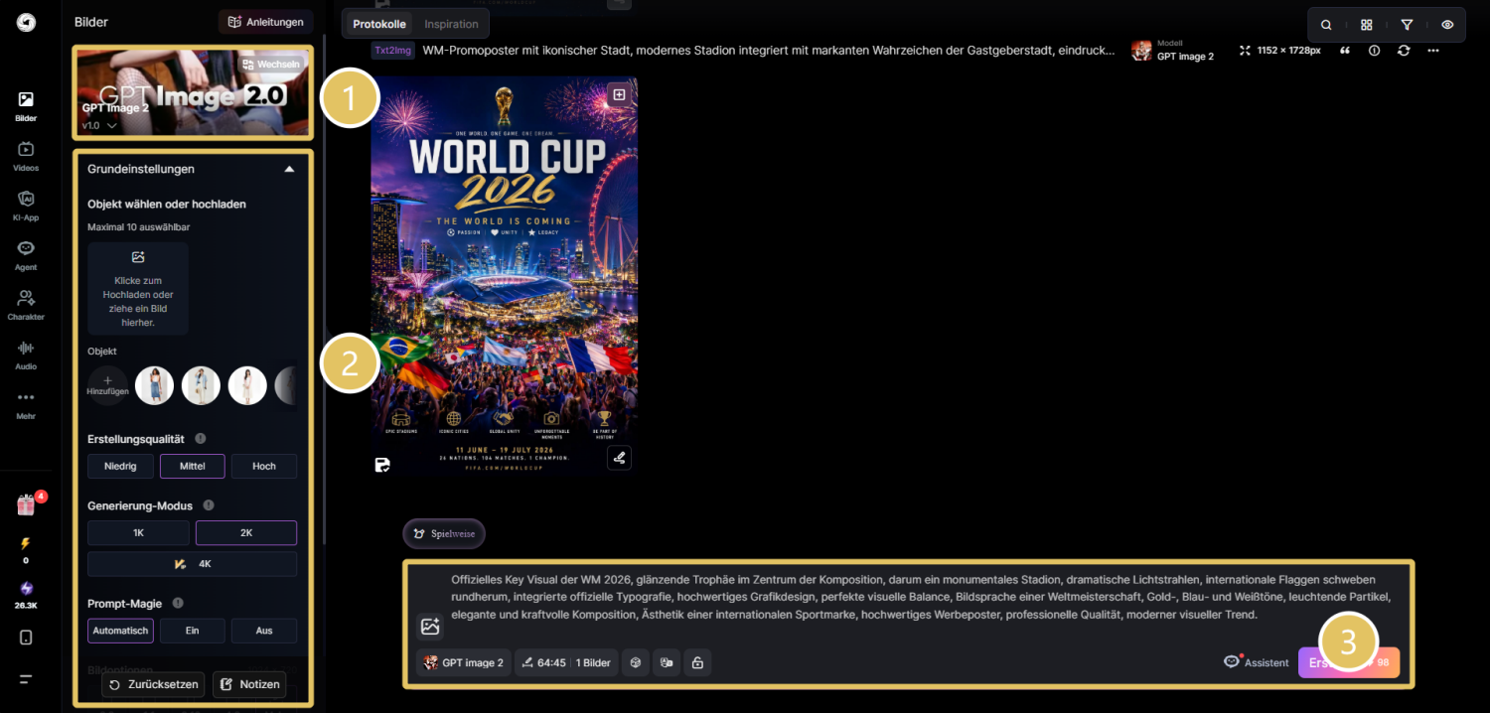The width and height of the screenshot is (1490, 713).
Task: Open the 64:45 aspect ratio selector
Action: pyautogui.click(x=566, y=662)
